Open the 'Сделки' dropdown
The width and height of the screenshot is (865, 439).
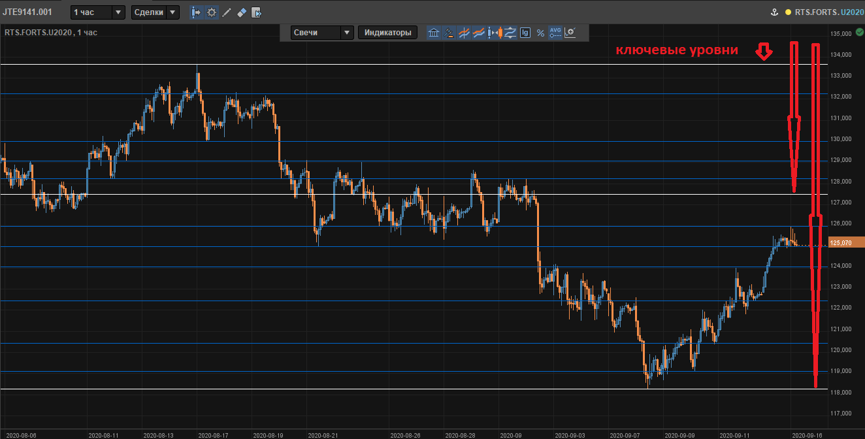pyautogui.click(x=155, y=12)
